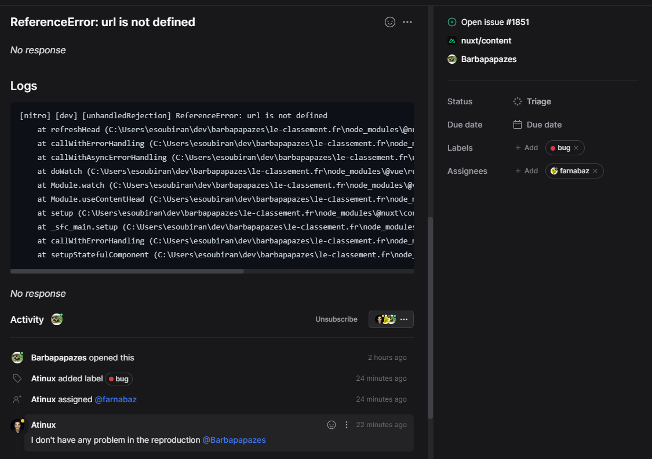Open the Status dropdown showing Triage

coord(538,101)
